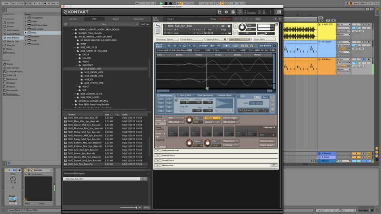The image size is (381, 214).
Task: Toggle Release Trigger button
Action: coord(230,117)
